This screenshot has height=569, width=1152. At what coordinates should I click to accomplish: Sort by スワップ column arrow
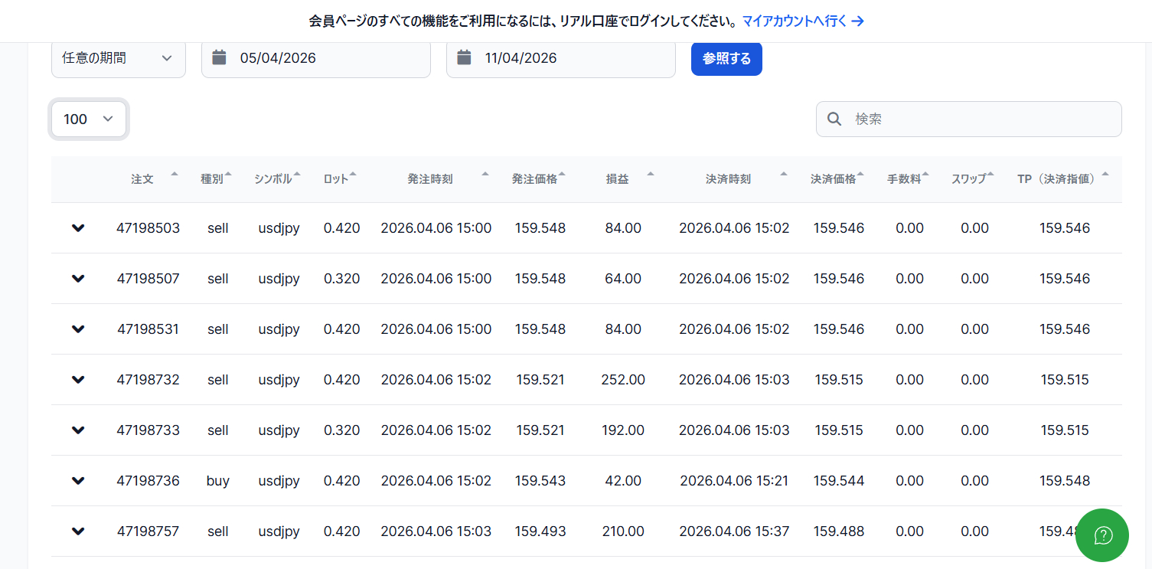click(x=990, y=175)
